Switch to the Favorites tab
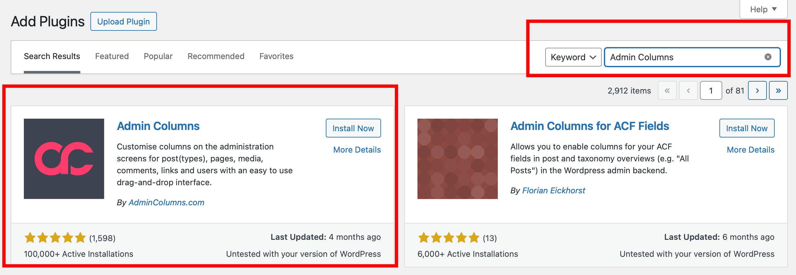796x275 pixels. (277, 56)
